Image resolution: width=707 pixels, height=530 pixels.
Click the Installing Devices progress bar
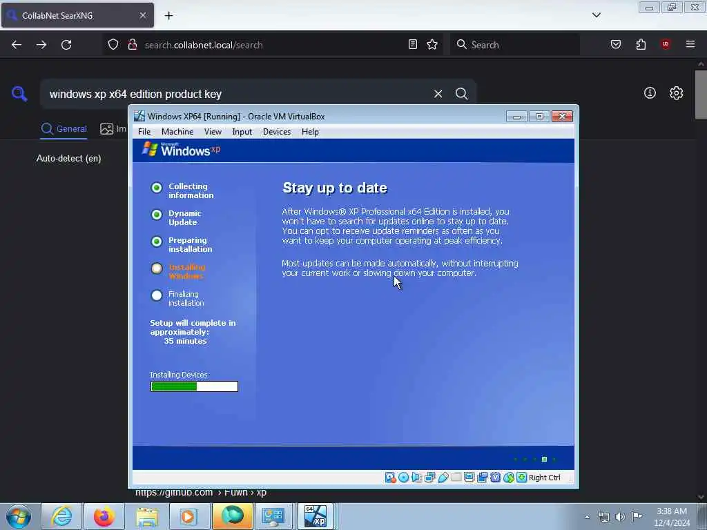point(194,386)
